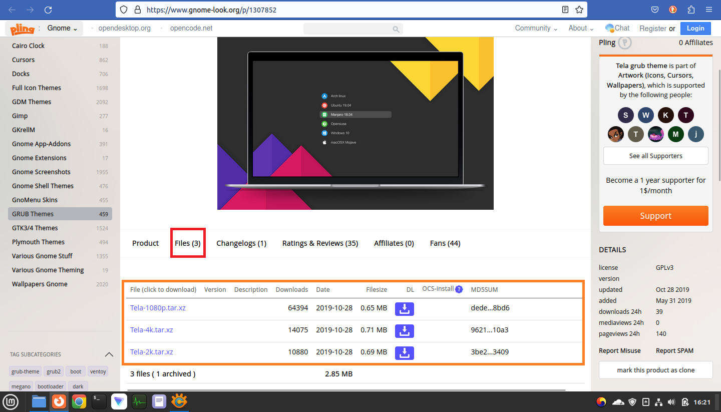721x412 pixels.
Task: Click Report Misuse link
Action: tap(620, 350)
